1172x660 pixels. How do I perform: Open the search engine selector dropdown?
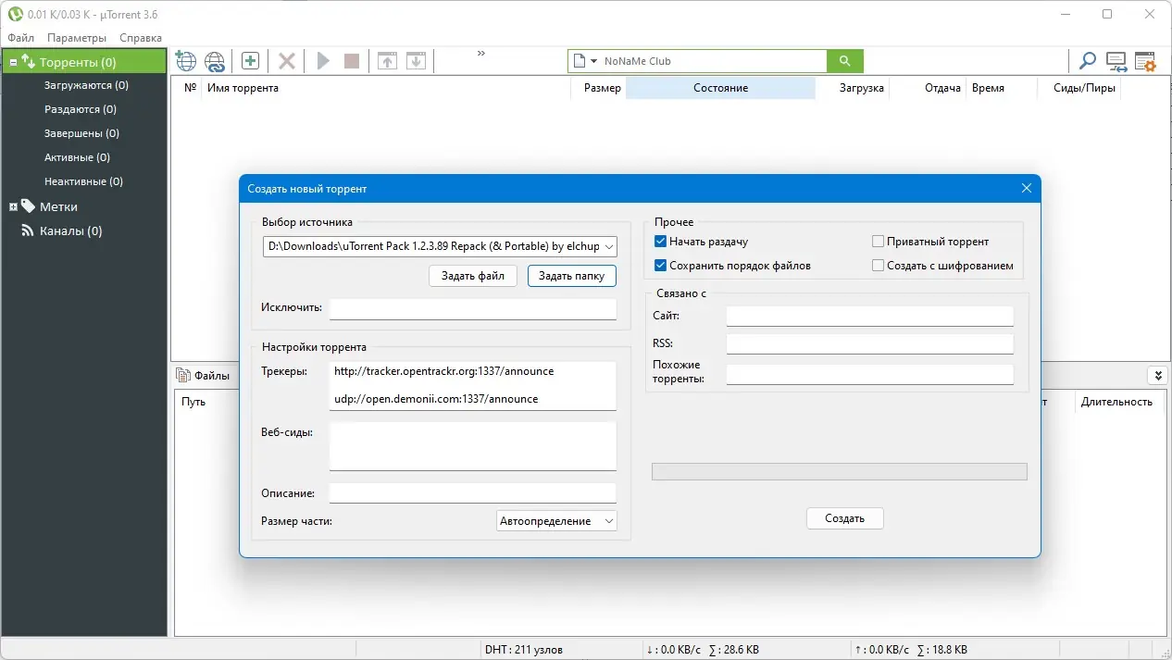592,60
